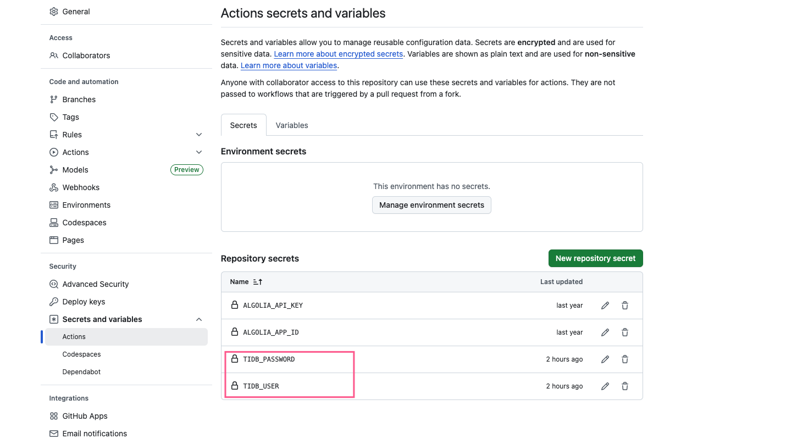Viewport: 786px width, 444px height.
Task: Switch to the Variables tab
Action: click(291, 125)
